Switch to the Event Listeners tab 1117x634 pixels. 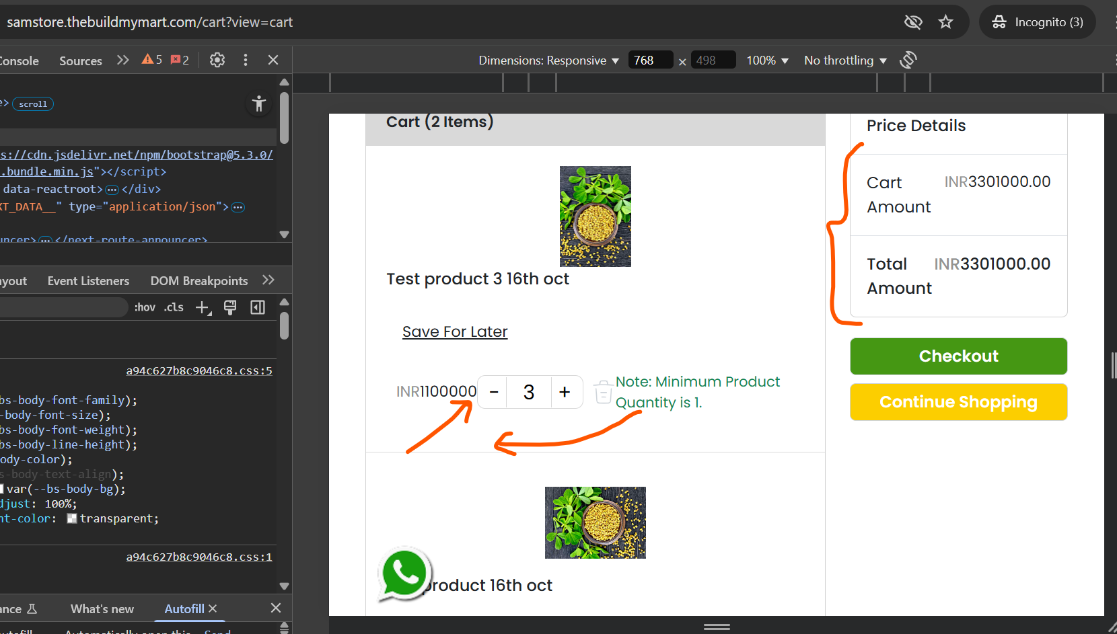(88, 281)
